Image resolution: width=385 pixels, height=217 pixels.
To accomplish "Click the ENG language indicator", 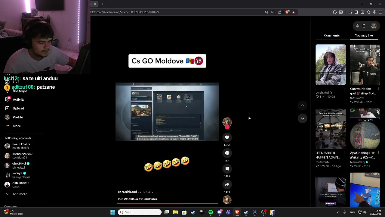I will (x=352, y=212).
